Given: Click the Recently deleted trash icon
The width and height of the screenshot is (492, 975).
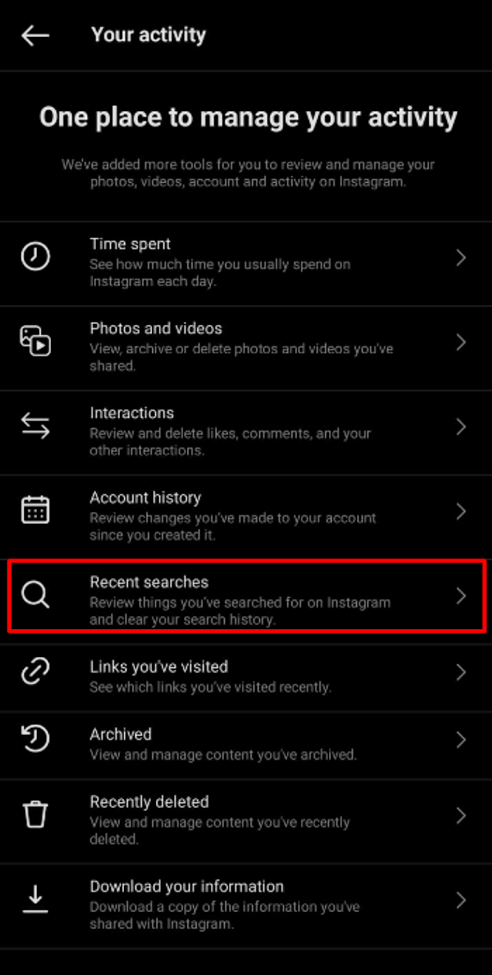Looking at the screenshot, I should (35, 815).
